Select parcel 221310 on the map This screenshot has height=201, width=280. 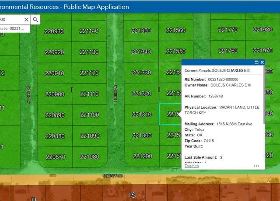point(142,114)
